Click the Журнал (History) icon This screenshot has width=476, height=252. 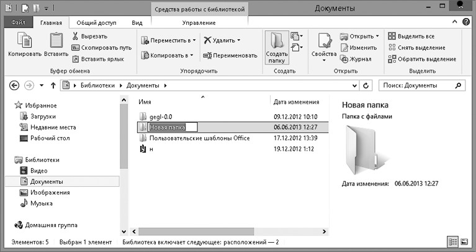click(x=345, y=59)
